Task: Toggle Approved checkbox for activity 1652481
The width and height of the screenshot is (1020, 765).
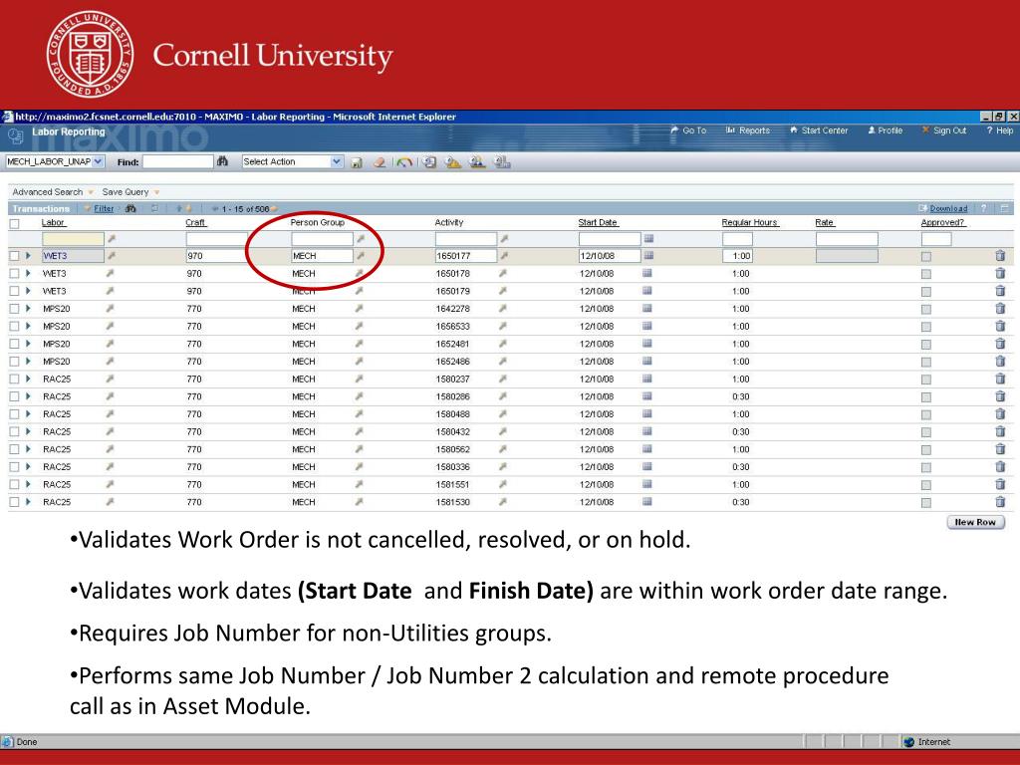Action: point(926,345)
